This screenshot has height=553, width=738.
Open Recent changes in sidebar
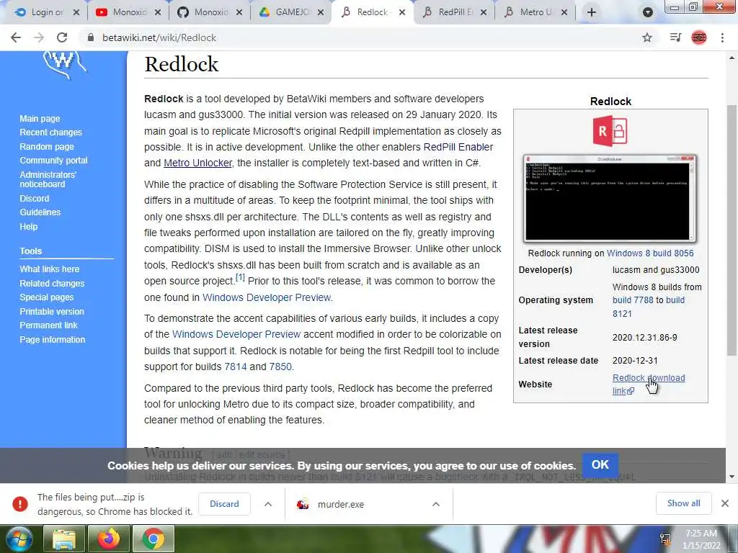51,132
